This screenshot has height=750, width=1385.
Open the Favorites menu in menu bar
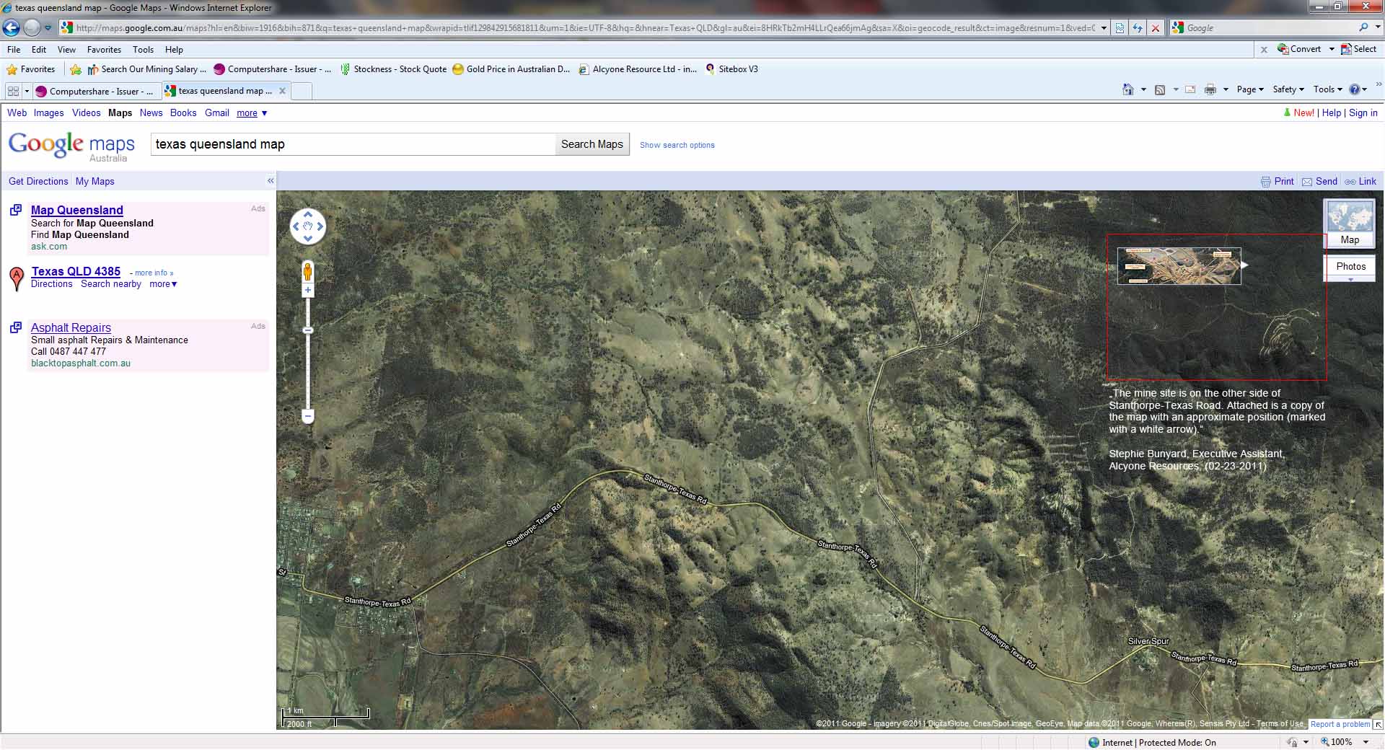(104, 50)
